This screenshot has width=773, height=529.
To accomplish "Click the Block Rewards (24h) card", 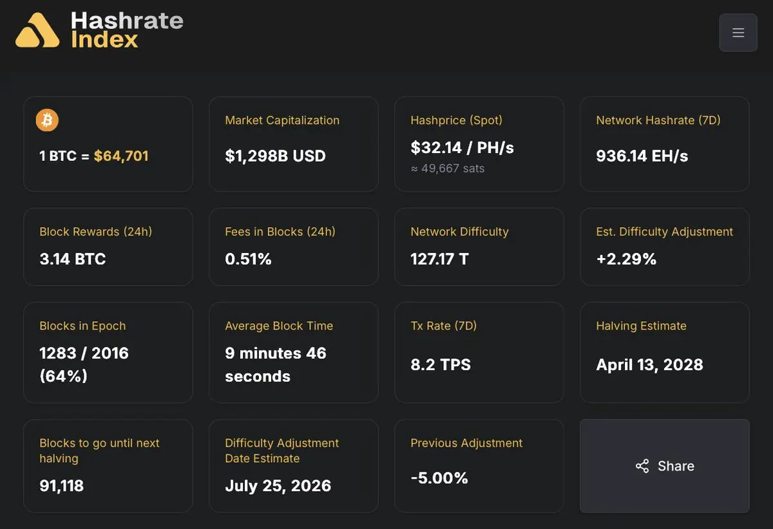I will (x=108, y=246).
